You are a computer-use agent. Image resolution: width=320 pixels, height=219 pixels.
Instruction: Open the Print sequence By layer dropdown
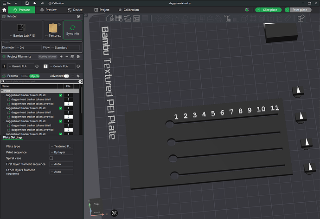click(x=61, y=152)
